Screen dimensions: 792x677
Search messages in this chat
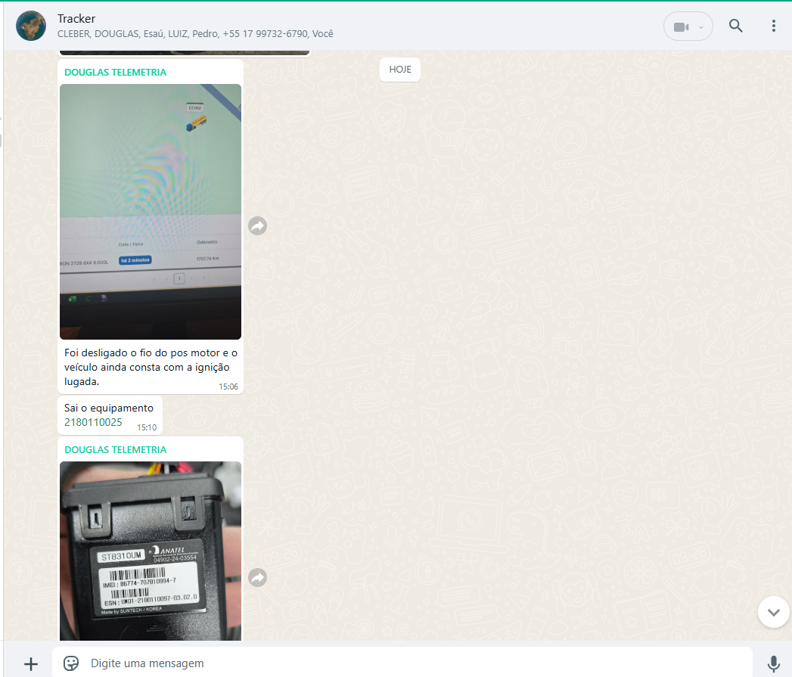(x=735, y=26)
